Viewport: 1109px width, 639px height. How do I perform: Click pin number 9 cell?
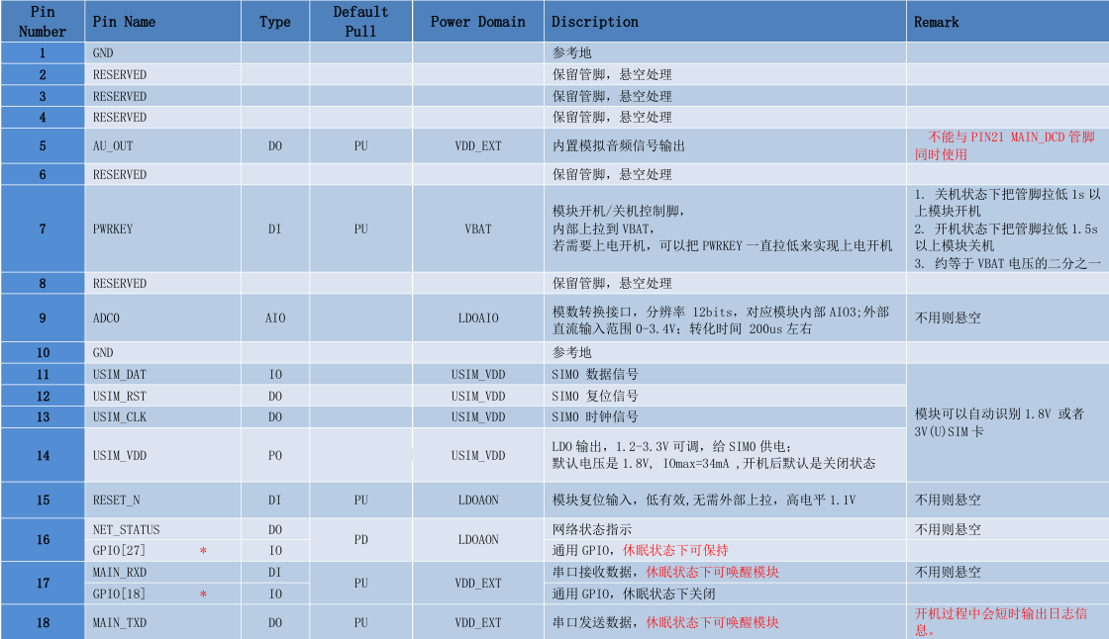pos(43,319)
